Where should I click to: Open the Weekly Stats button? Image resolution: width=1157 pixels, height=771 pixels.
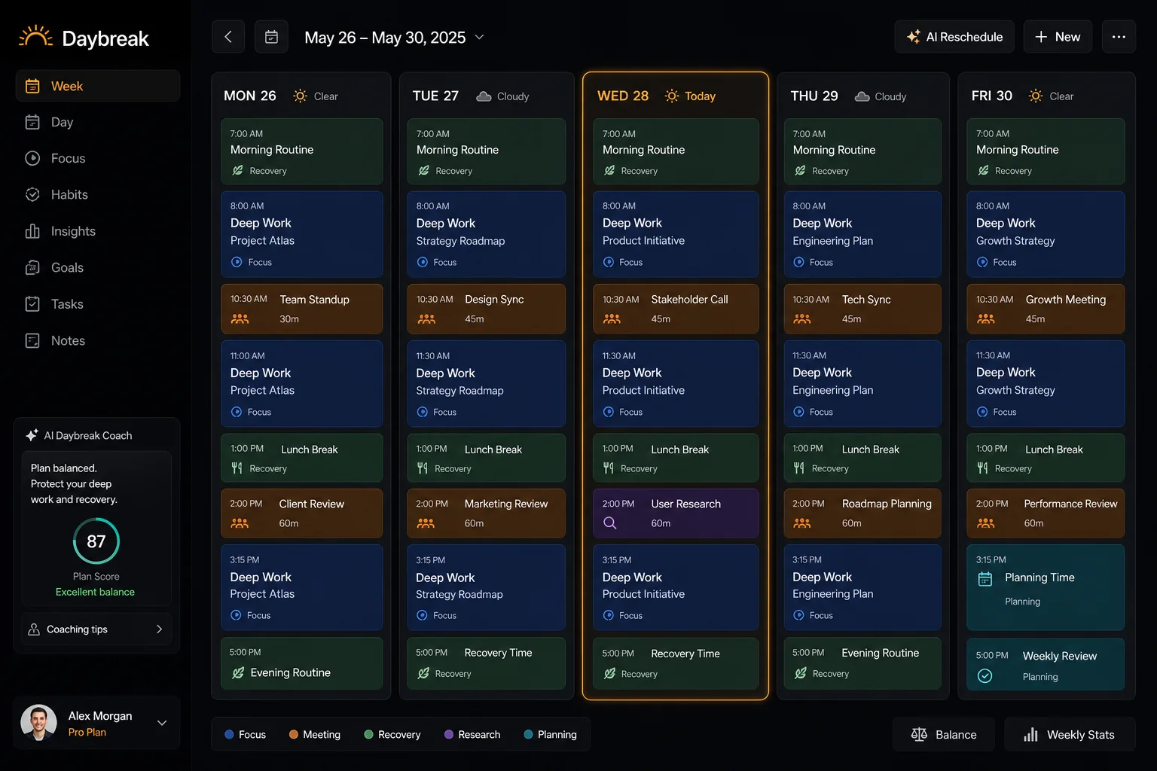click(x=1070, y=734)
